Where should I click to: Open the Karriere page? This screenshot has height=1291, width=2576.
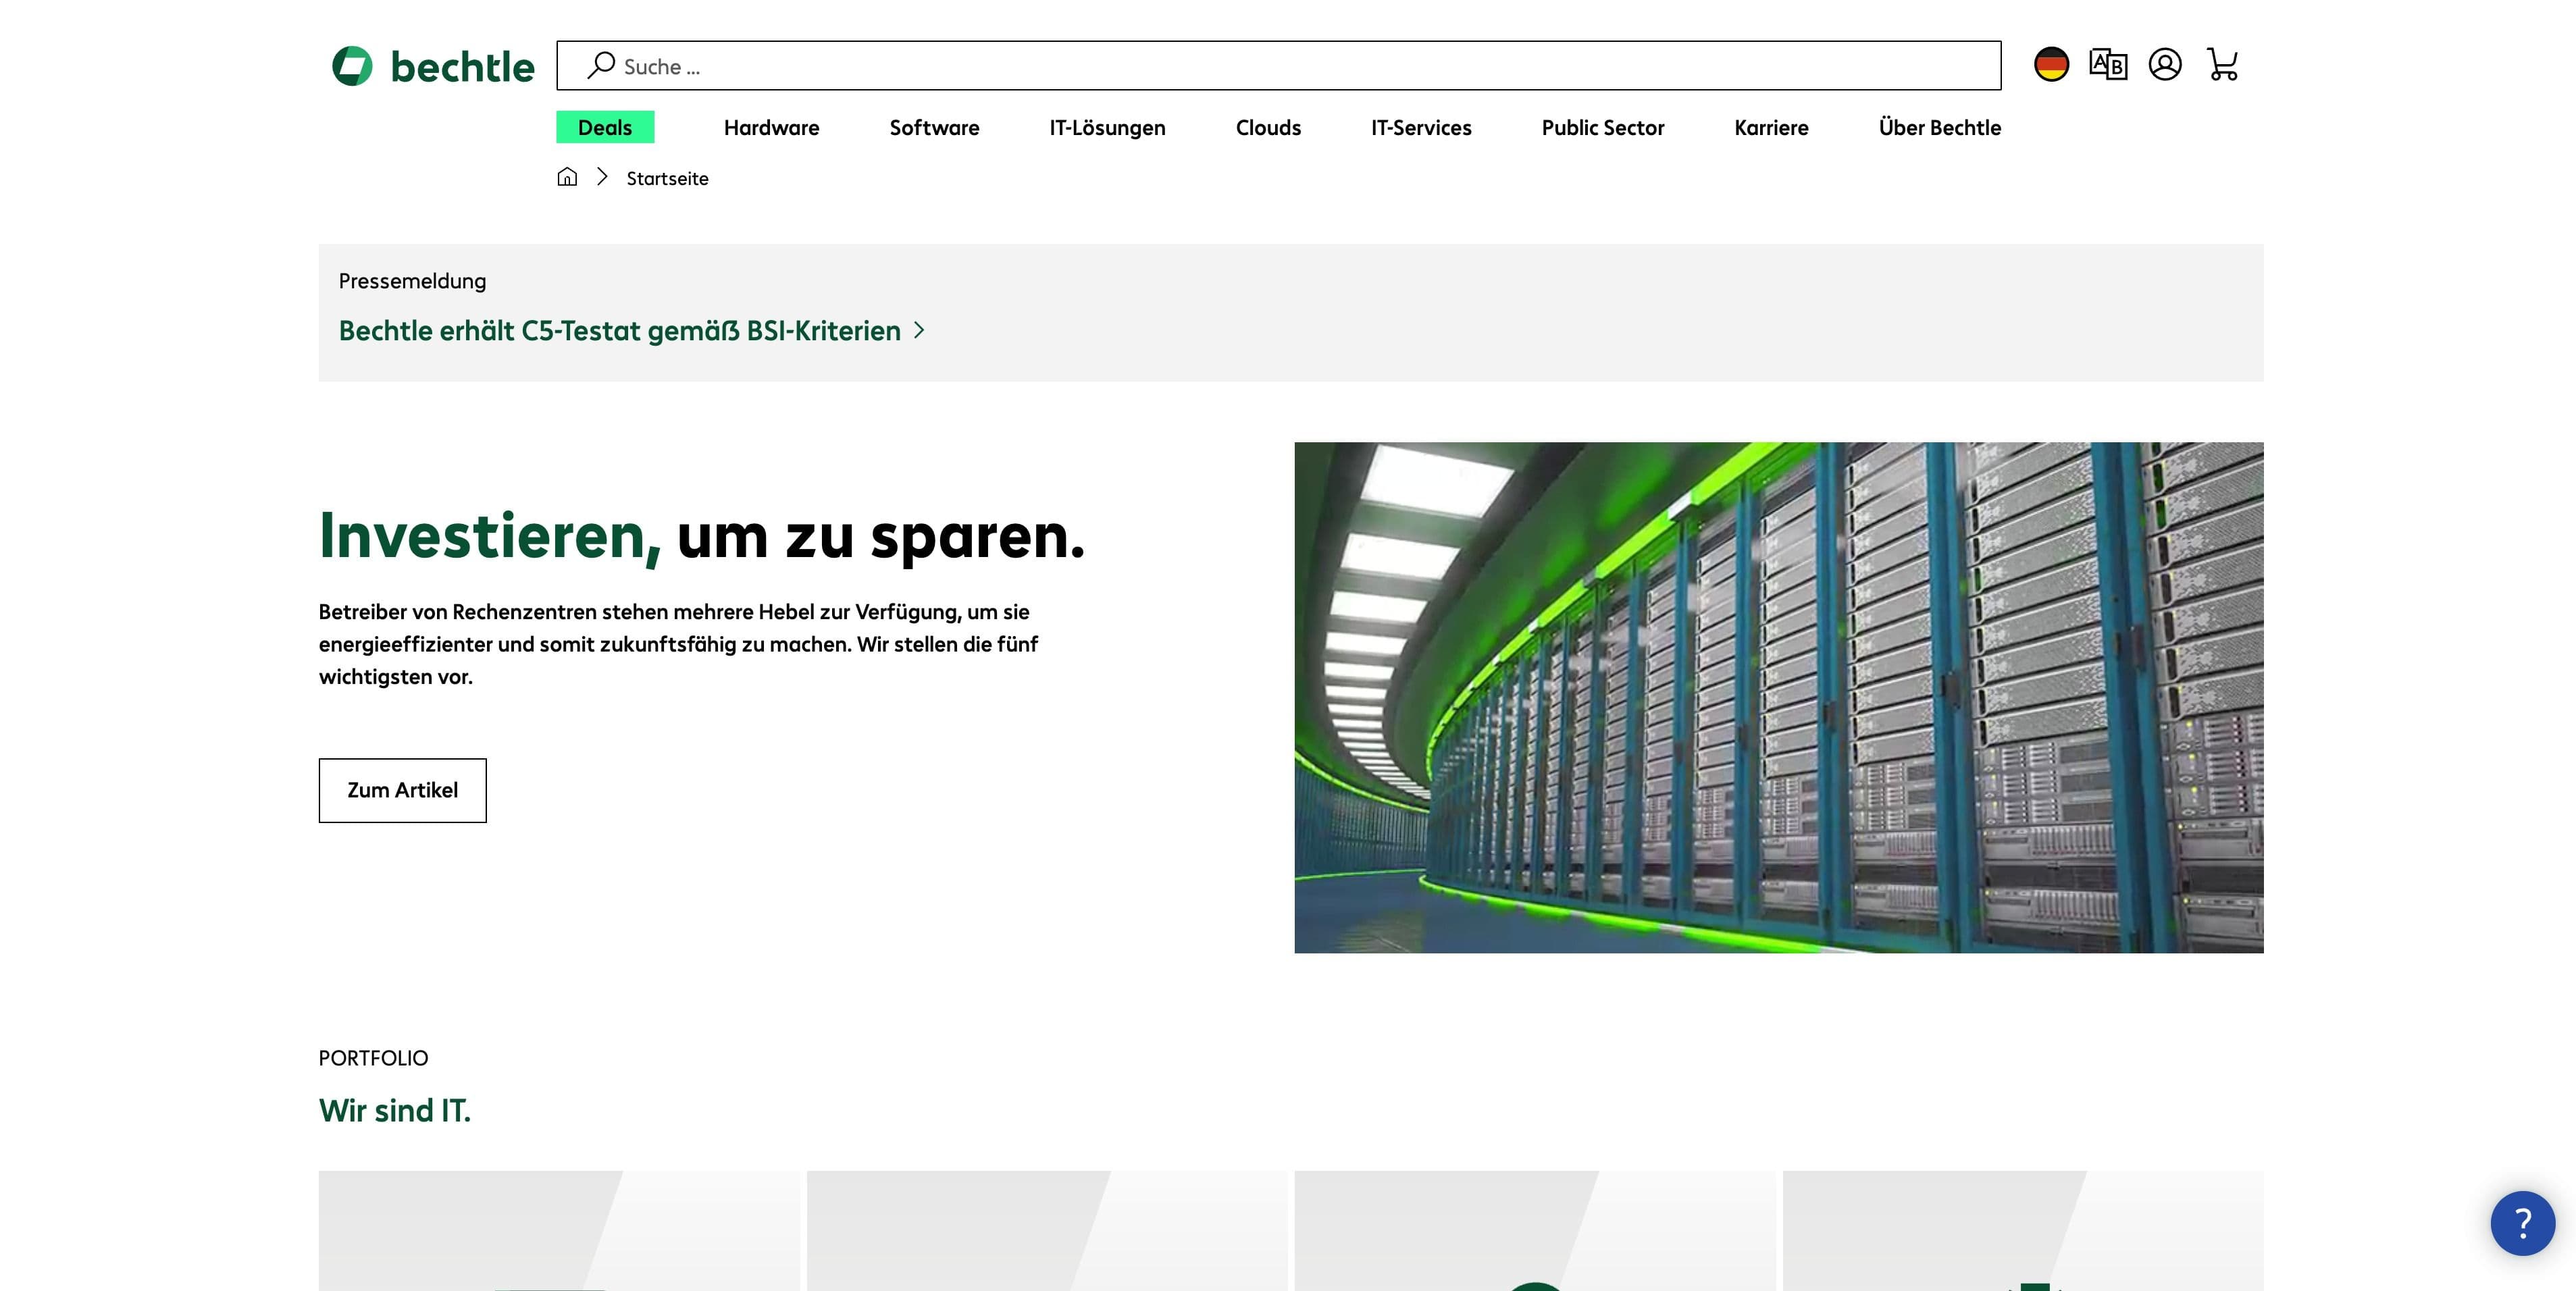pyautogui.click(x=1771, y=127)
